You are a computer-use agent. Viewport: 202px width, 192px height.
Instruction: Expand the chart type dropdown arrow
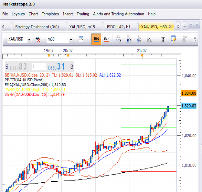88,39
